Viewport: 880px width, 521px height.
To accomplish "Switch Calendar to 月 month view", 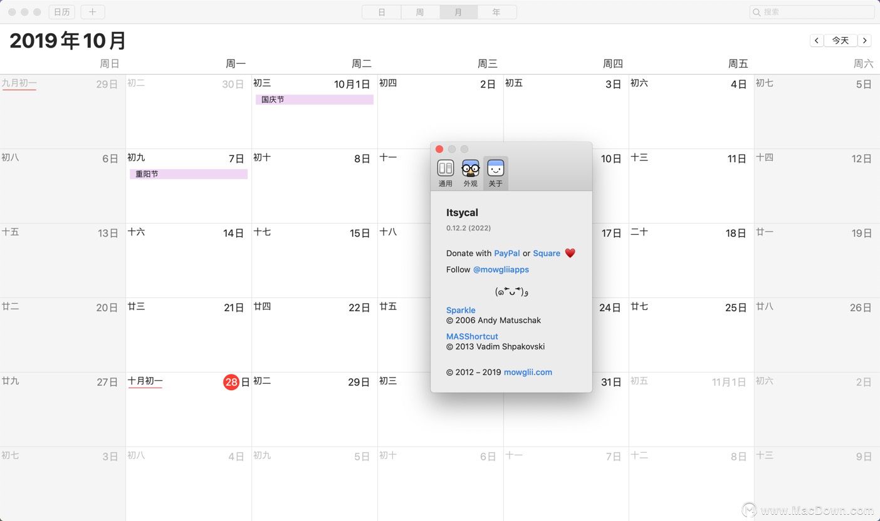I will 458,12.
